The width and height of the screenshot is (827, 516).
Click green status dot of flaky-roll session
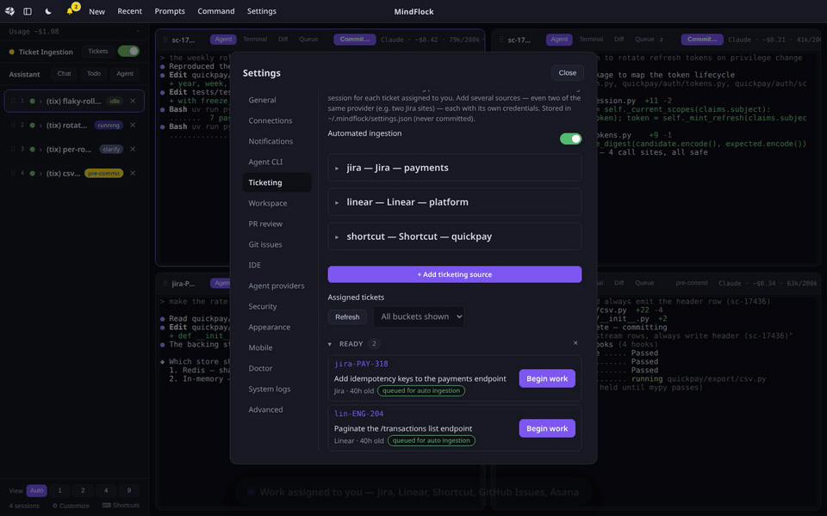(x=32, y=101)
